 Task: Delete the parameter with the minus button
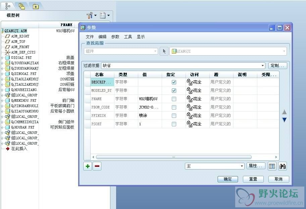coord(97,166)
